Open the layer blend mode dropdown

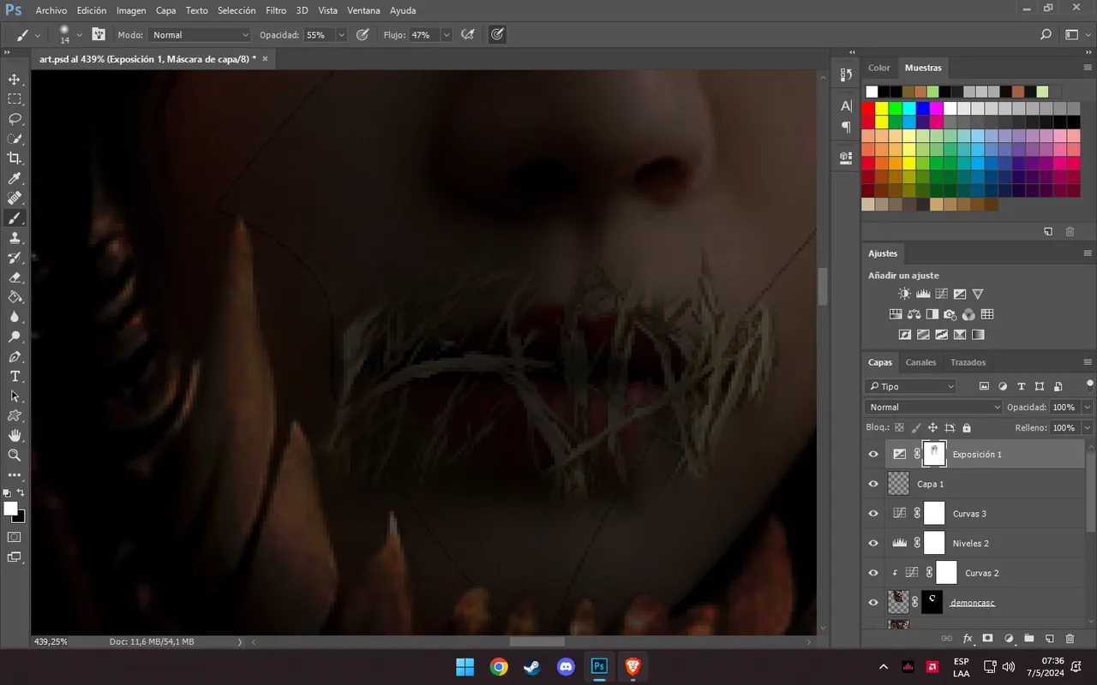click(933, 408)
